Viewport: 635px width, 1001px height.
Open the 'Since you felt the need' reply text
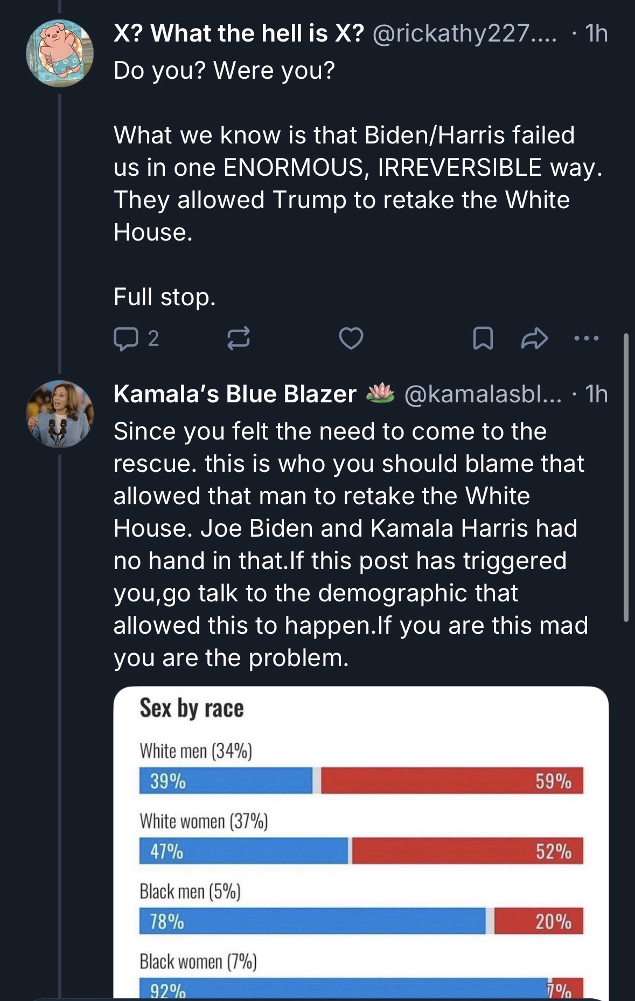pos(350,544)
